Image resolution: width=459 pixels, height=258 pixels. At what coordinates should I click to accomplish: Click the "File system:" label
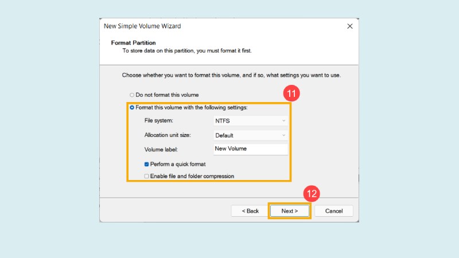coord(158,121)
